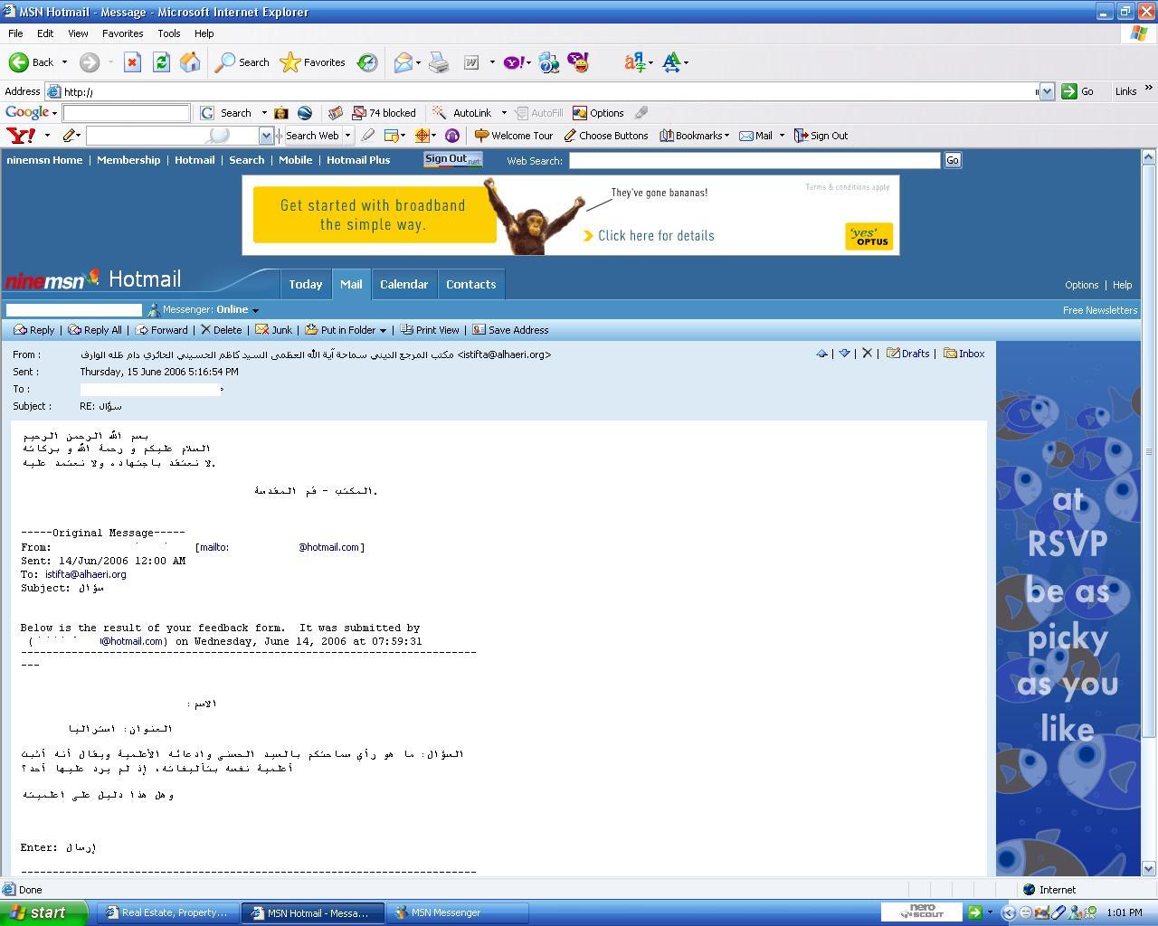Click the IE Home icon
Image resolution: width=1158 pixels, height=926 pixels.
pos(190,62)
